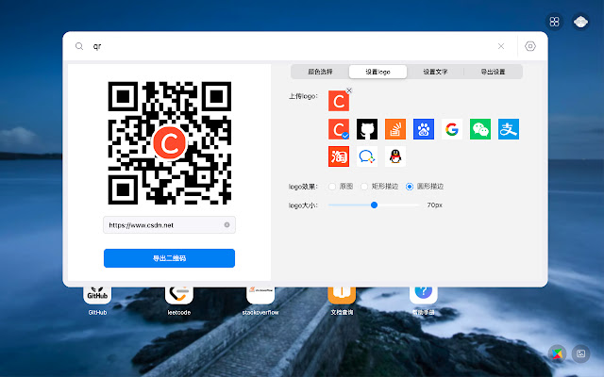Open the GitHub desktop shortcut
The image size is (604, 377).
tap(97, 301)
